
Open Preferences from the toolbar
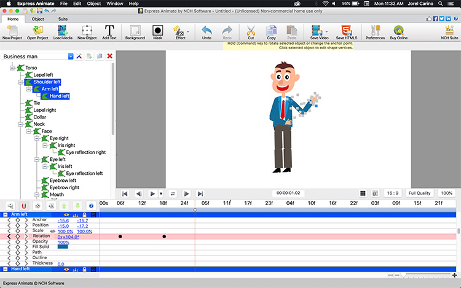pyautogui.click(x=375, y=31)
